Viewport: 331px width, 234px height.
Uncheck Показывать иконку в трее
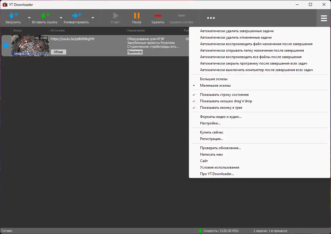(x=260, y=108)
